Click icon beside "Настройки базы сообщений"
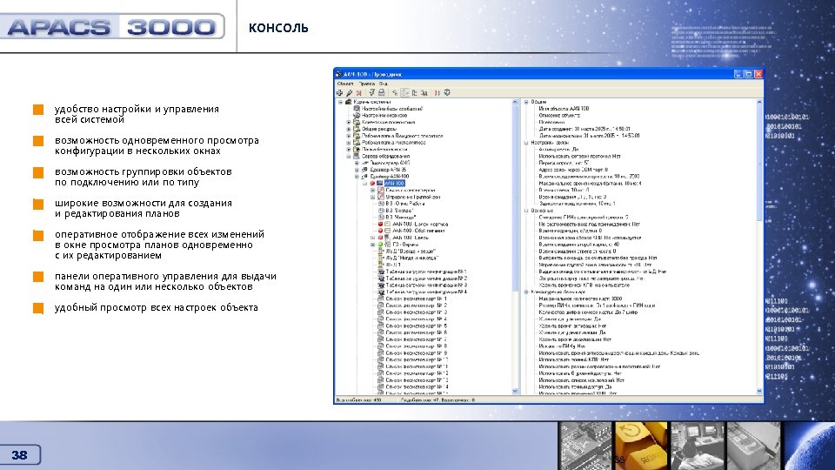Image resolution: width=835 pixels, height=470 pixels. 357,109
